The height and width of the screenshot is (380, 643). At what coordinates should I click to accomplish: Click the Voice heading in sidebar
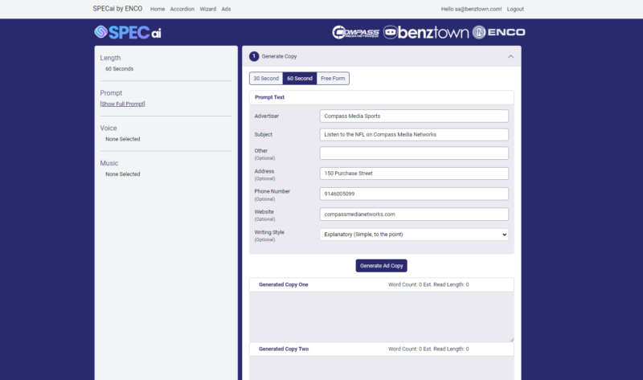coord(109,128)
